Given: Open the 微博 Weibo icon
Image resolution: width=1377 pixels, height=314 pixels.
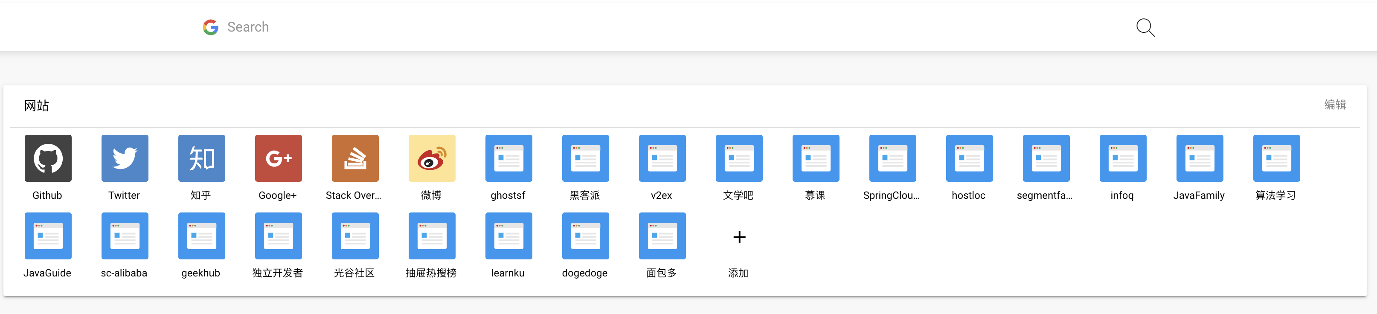Looking at the screenshot, I should point(432,158).
